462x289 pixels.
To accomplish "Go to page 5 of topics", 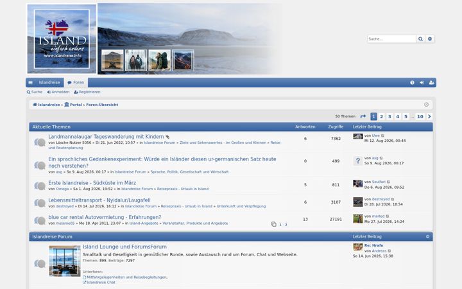I will point(406,116).
